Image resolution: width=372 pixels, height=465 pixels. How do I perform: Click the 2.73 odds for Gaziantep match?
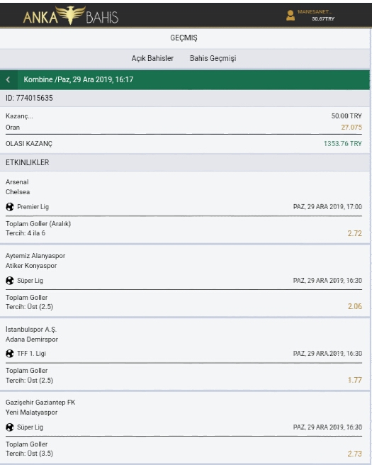point(355,454)
